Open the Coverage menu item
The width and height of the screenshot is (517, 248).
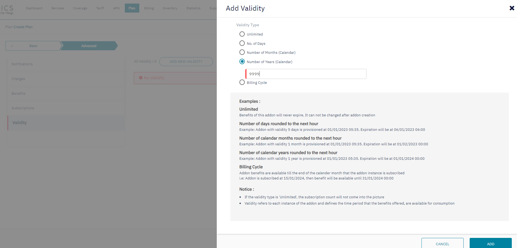coord(80,8)
